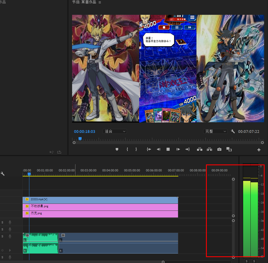
Task: Step back one frame
Action: tap(158, 149)
